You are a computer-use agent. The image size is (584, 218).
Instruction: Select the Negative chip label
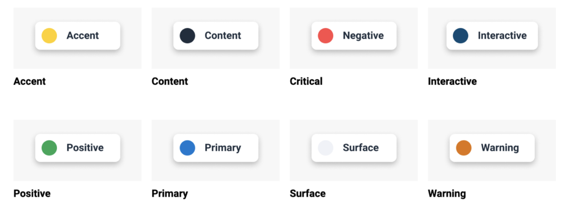(363, 36)
